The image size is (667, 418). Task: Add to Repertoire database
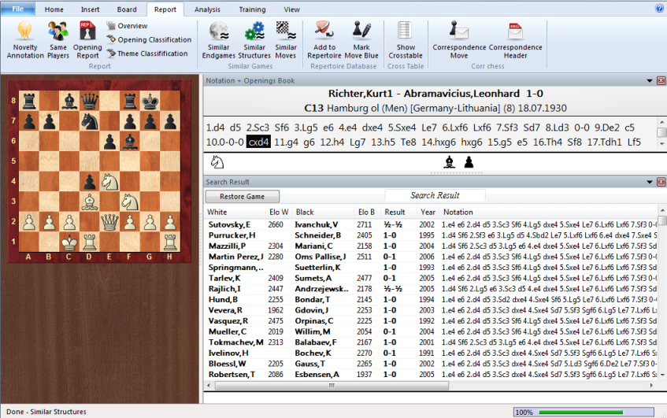[x=324, y=39]
